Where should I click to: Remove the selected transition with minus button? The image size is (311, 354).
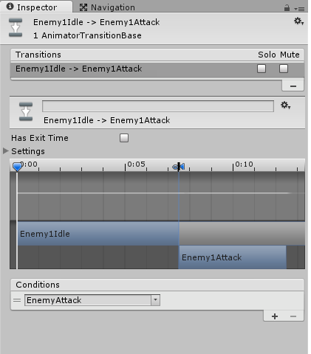pyautogui.click(x=293, y=86)
